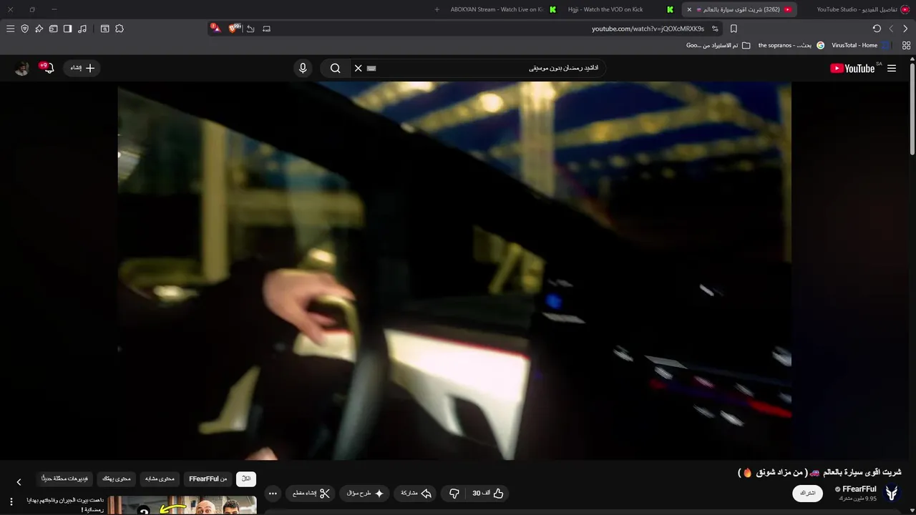Open the Brave Shields lion icon
The width and height of the screenshot is (916, 515).
tap(233, 28)
